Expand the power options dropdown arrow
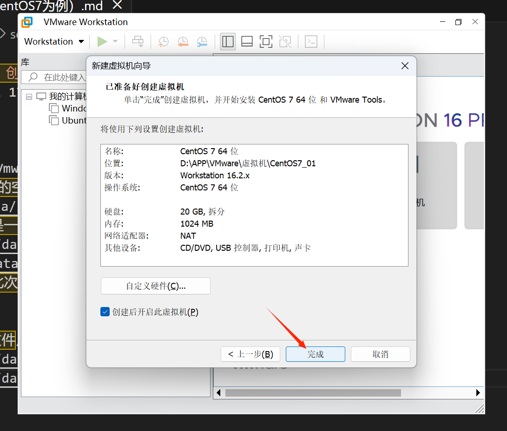Viewport: 507px width, 431px height. 115,41
